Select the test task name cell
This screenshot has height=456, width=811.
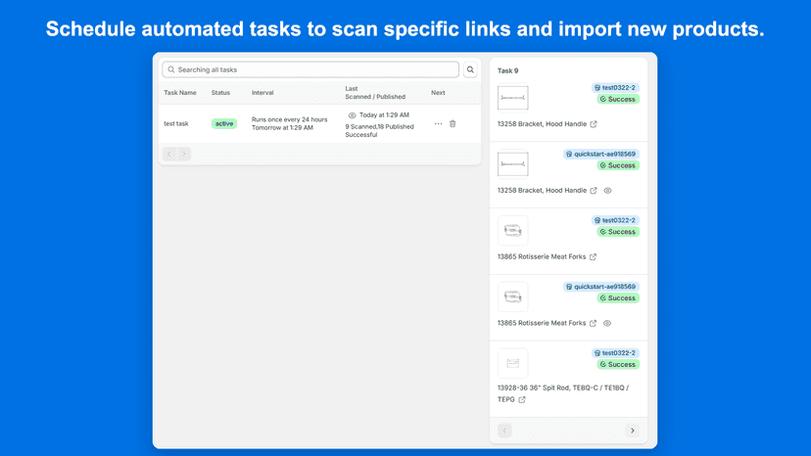point(176,123)
